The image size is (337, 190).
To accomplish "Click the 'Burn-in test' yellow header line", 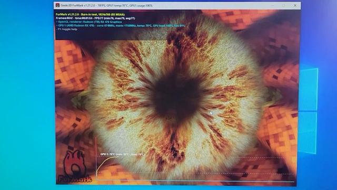I will 90,14.
